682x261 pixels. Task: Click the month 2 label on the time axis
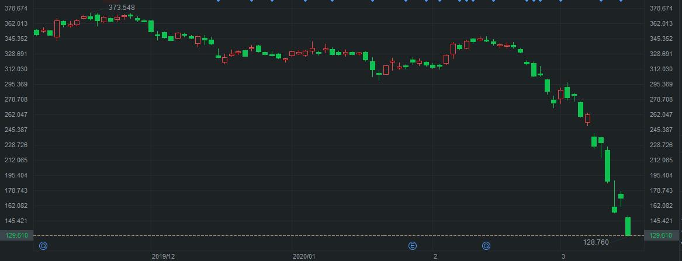(x=435, y=256)
